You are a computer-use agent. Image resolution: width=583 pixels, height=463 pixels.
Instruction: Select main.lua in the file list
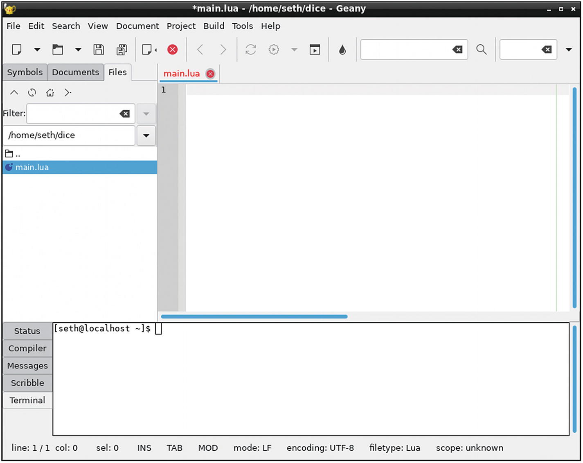point(32,167)
